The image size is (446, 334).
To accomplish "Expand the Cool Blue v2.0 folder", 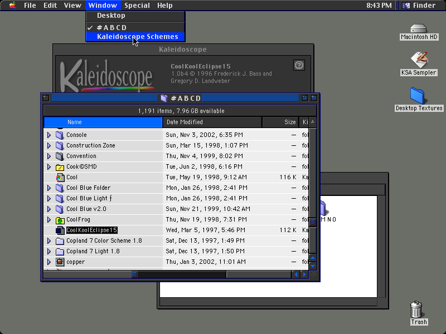I will pyautogui.click(x=49, y=209).
